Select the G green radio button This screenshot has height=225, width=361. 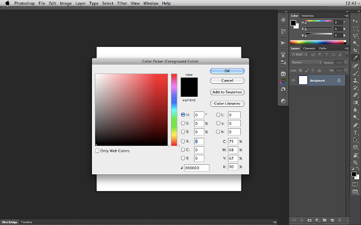[x=183, y=150]
